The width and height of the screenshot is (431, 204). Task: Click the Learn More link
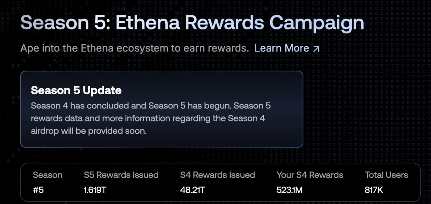click(x=281, y=48)
